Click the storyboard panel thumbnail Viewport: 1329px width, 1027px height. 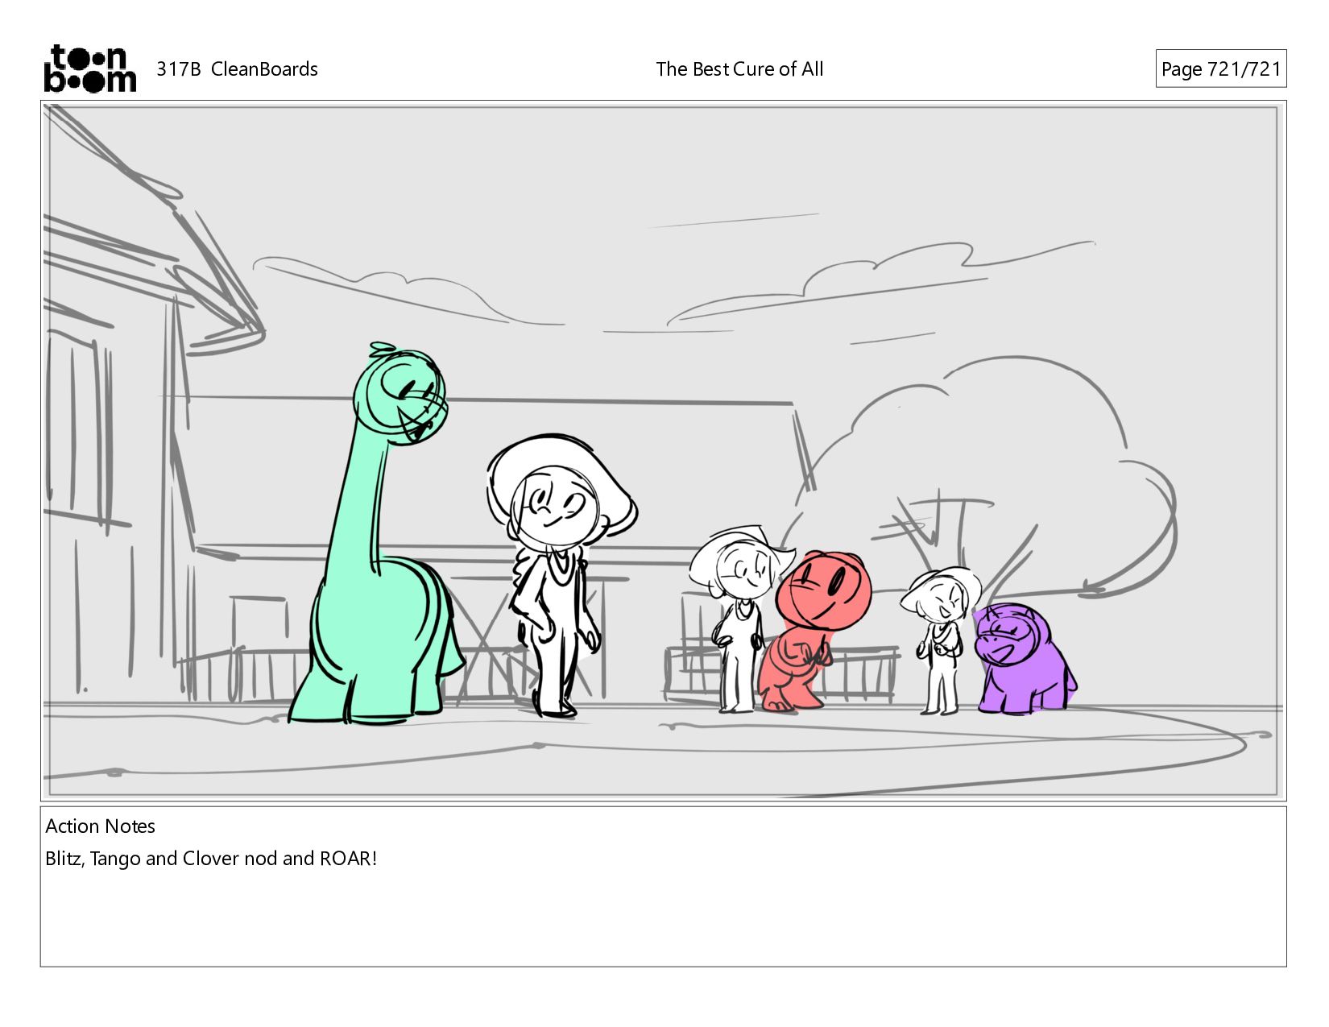[663, 451]
